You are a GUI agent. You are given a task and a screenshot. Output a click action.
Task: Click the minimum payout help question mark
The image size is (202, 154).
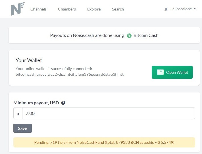point(63,103)
